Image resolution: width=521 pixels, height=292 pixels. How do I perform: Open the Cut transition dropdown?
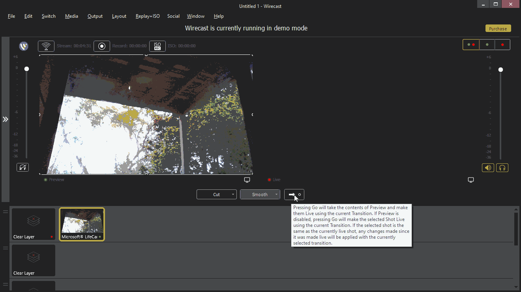pos(217,195)
